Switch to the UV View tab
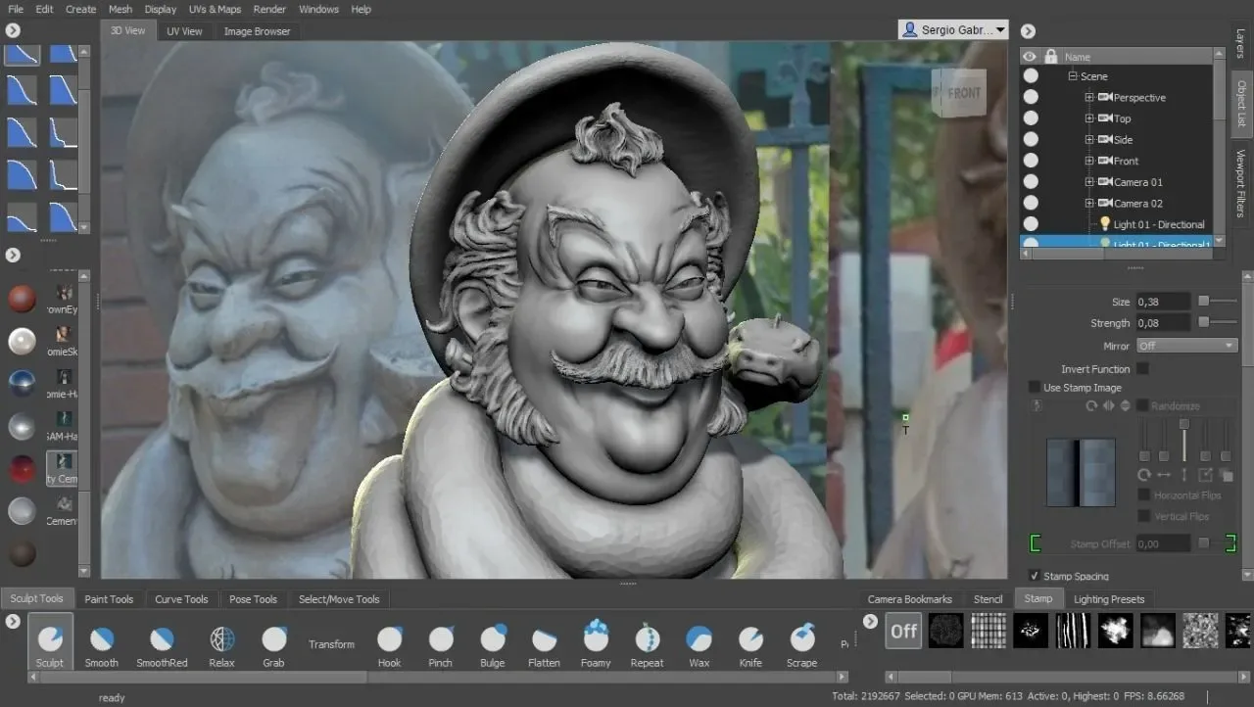 (x=184, y=31)
